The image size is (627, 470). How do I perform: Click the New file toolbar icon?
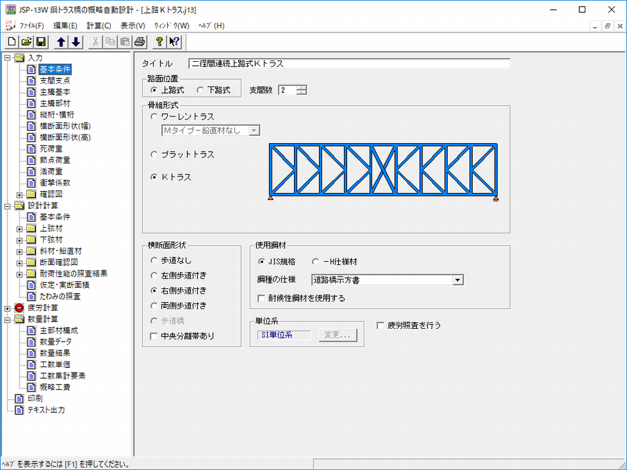[x=12, y=42]
